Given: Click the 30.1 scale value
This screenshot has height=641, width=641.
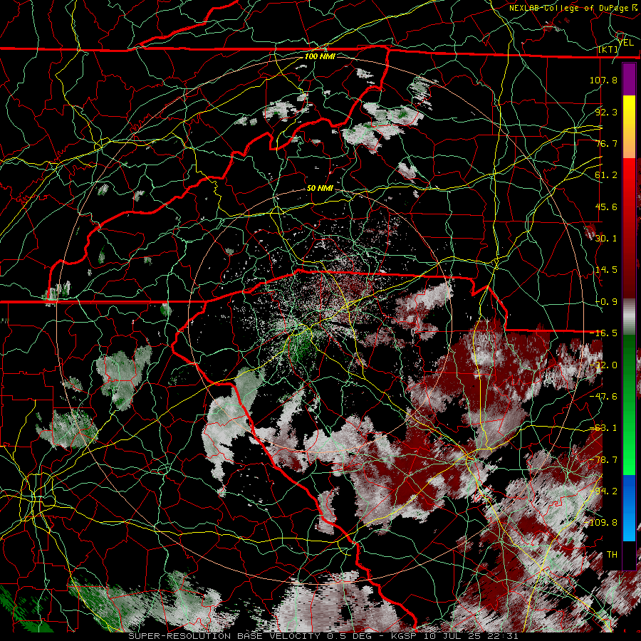Looking at the screenshot, I should pyautogui.click(x=606, y=239).
